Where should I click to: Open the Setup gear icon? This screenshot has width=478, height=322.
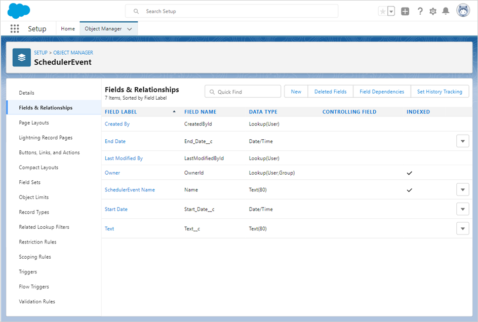433,11
